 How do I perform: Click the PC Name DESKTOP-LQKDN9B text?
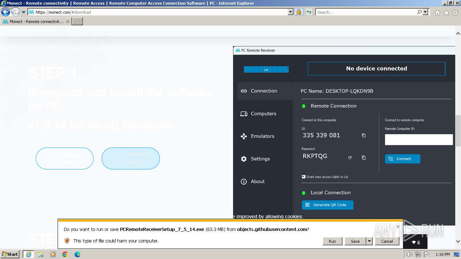[x=337, y=91]
